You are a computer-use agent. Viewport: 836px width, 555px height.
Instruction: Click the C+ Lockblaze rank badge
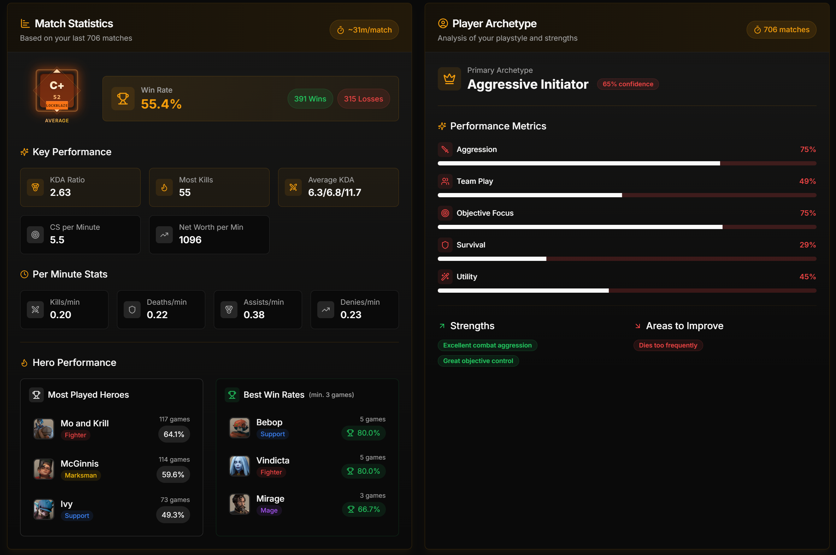tap(57, 91)
